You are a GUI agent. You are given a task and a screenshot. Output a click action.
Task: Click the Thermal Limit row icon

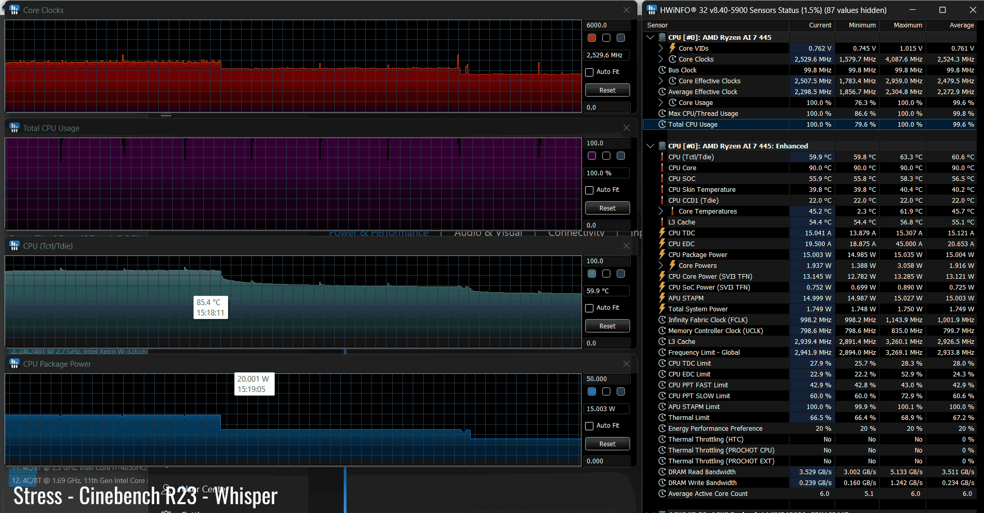[x=662, y=417]
